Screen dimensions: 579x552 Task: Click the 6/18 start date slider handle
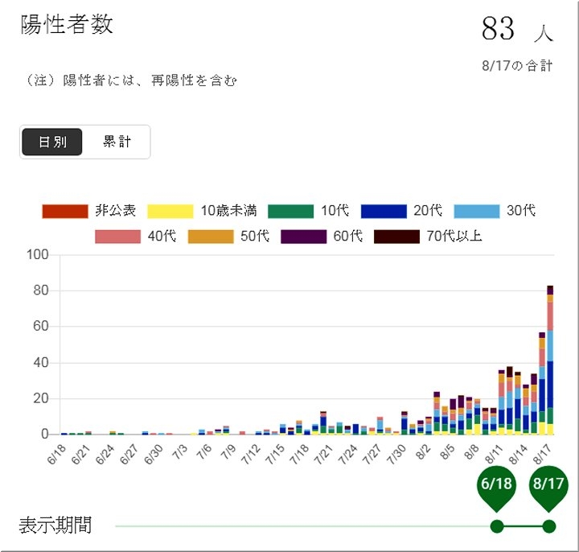(497, 526)
